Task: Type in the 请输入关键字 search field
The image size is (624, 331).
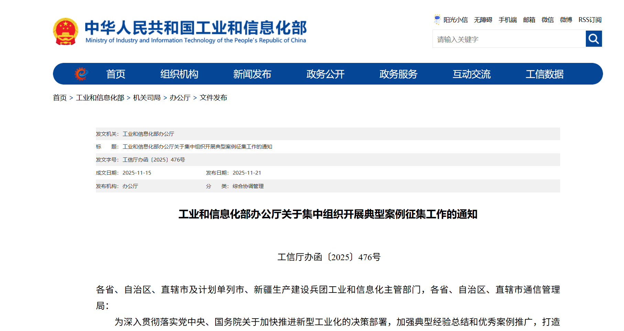Action: click(x=509, y=39)
